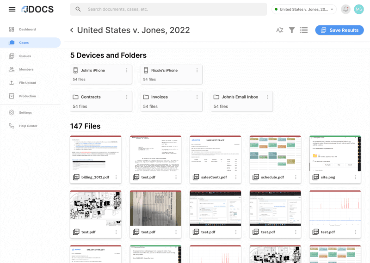The height and width of the screenshot is (263, 370).
Task: Focus the search documents input field
Action: 168,9
